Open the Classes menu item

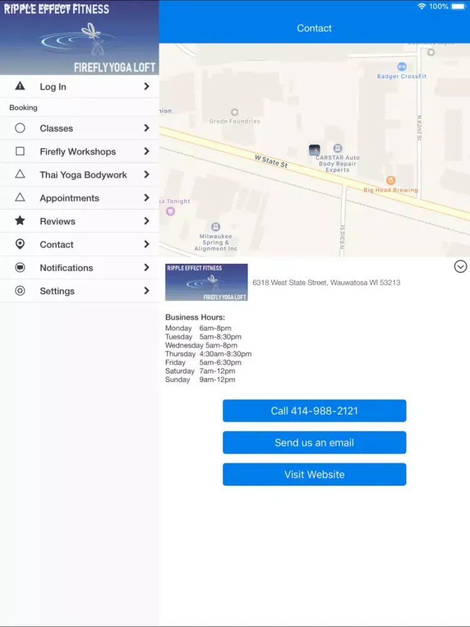tap(80, 128)
